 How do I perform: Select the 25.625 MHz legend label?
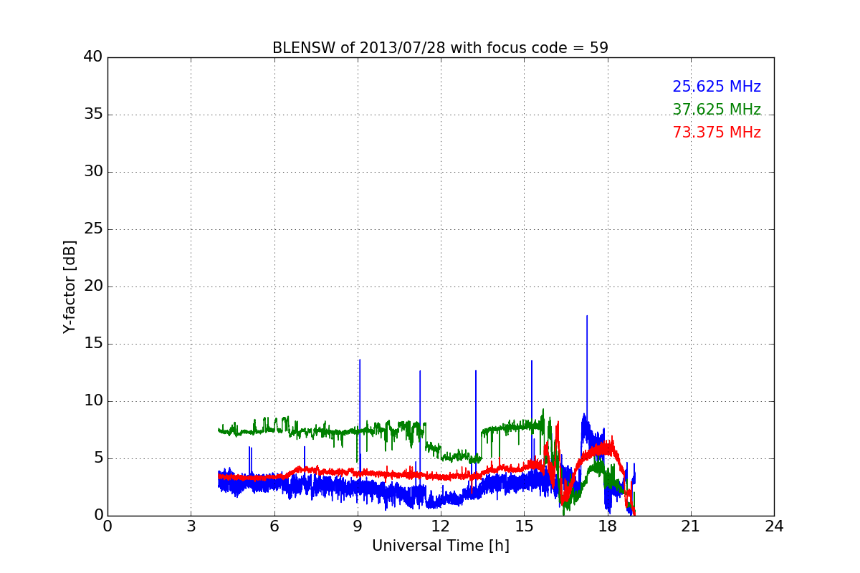coord(717,87)
